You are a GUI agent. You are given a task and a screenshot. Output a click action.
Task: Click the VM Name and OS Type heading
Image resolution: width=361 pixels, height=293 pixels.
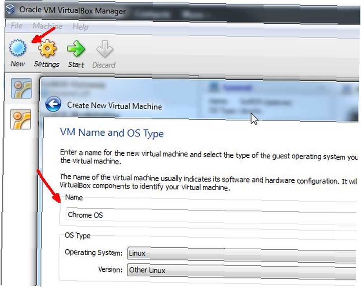112,133
